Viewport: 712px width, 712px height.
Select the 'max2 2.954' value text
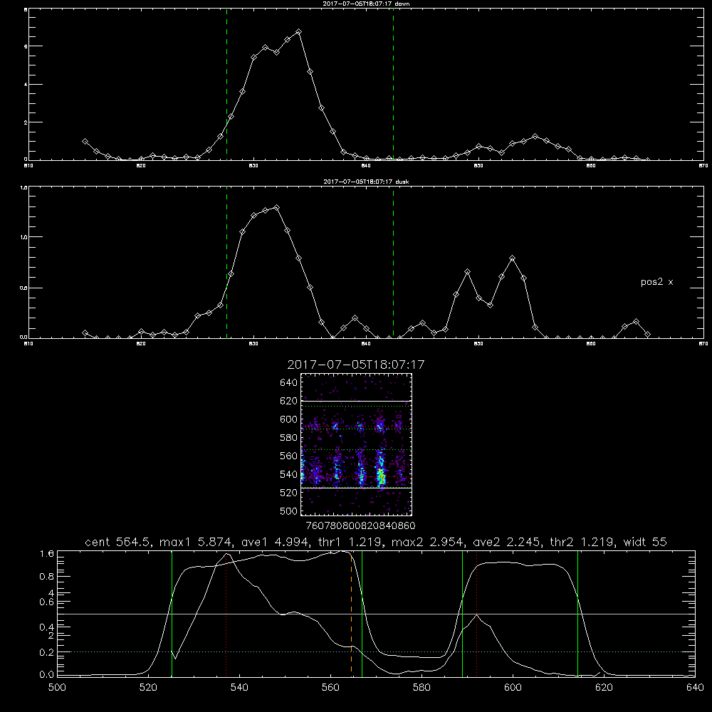pos(428,542)
